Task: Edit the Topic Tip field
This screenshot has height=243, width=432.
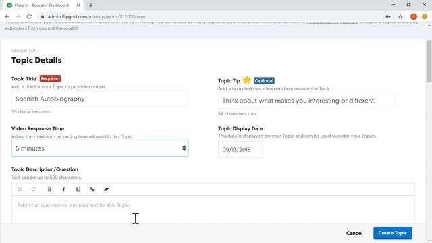Action: (306, 101)
